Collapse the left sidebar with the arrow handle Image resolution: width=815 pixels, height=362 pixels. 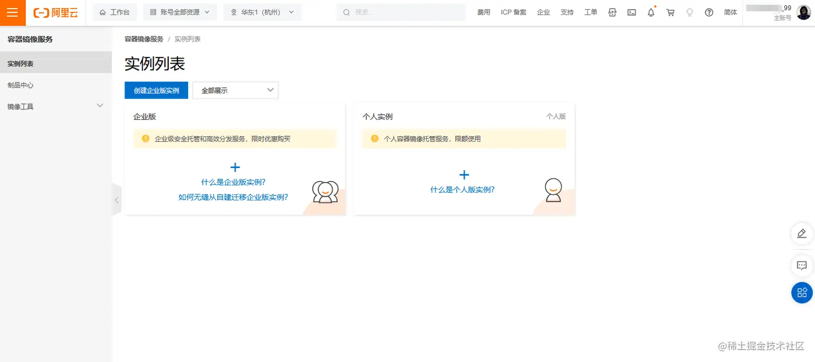[x=116, y=200]
